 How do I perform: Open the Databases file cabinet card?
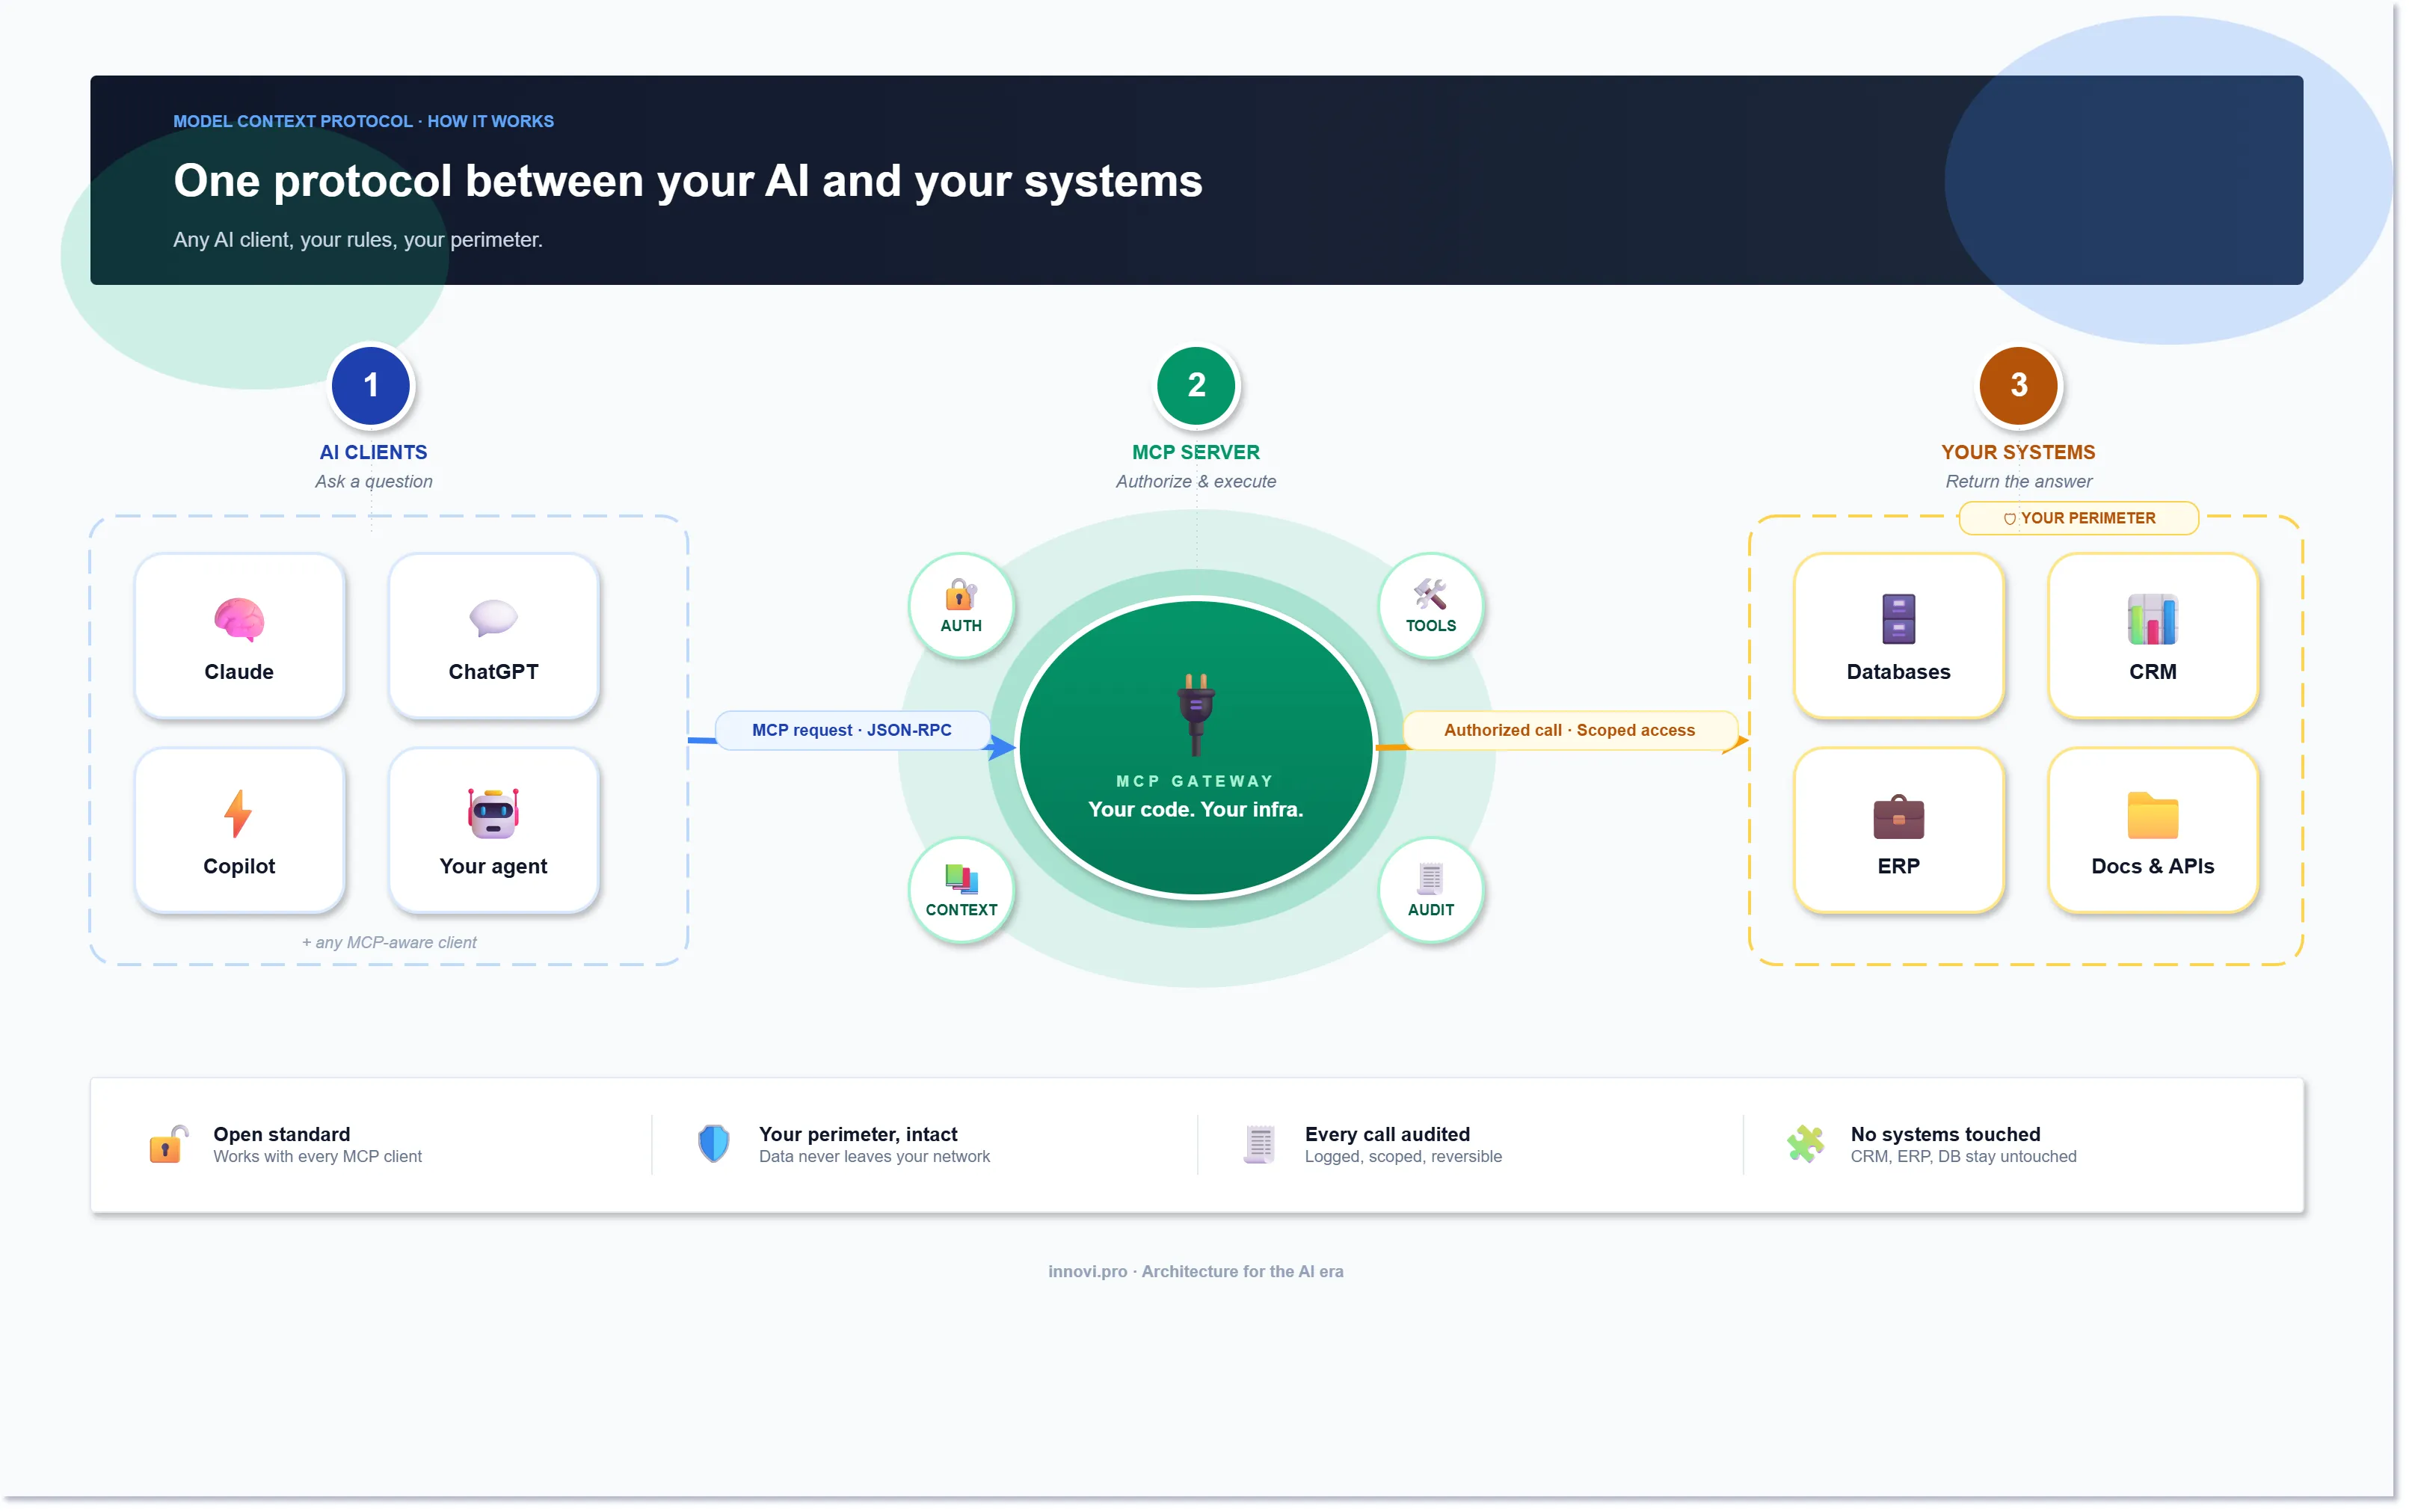point(1898,636)
